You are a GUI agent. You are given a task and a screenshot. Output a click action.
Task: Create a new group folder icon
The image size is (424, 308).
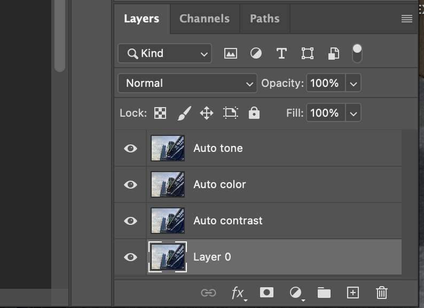coord(324,293)
